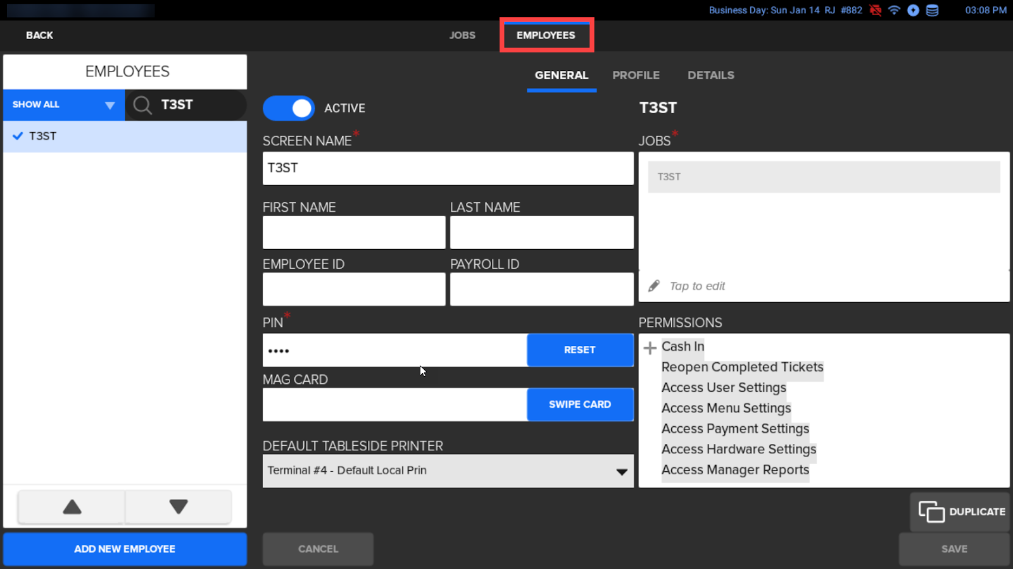This screenshot has height=569, width=1013.
Task: Click the Duplicate copy icon
Action: (931, 511)
